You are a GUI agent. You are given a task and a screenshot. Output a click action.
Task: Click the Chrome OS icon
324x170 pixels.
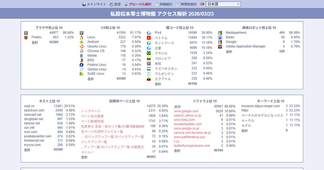coord(82,51)
